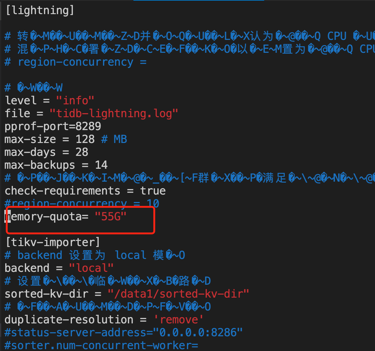
Task: Click the max-size value 128
Action: pyautogui.click(x=85, y=139)
